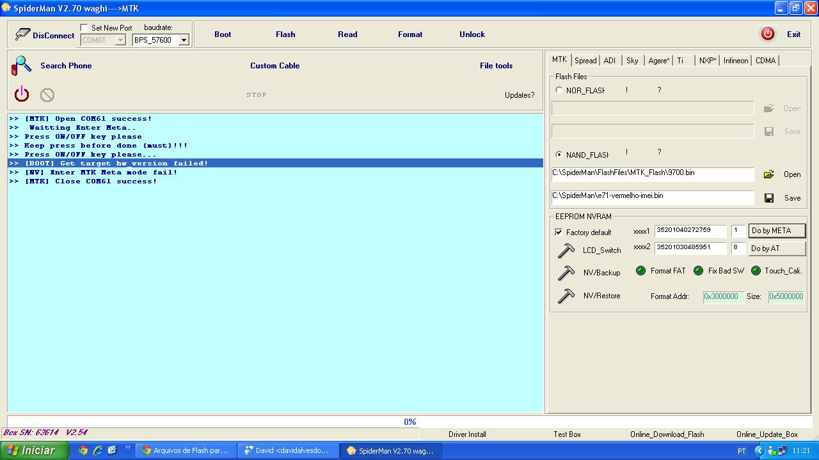Click the Format button
Image resolution: width=819 pixels, height=460 pixels.
tap(410, 34)
